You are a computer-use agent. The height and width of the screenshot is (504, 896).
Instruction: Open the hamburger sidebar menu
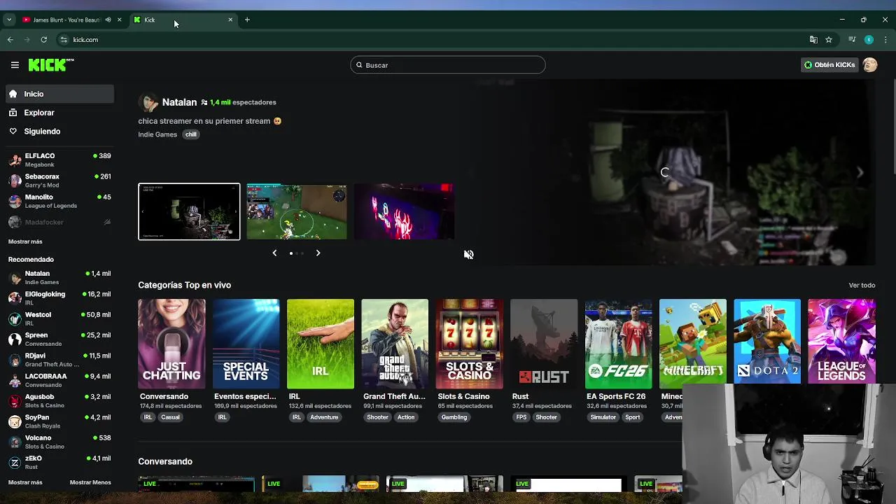point(15,65)
